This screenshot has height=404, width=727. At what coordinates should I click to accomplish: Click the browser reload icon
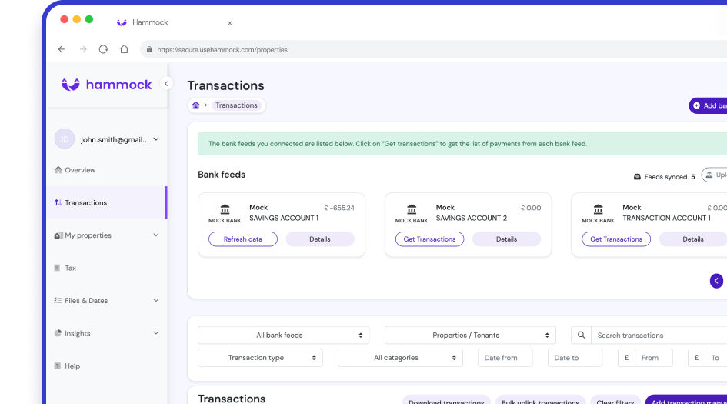click(103, 49)
